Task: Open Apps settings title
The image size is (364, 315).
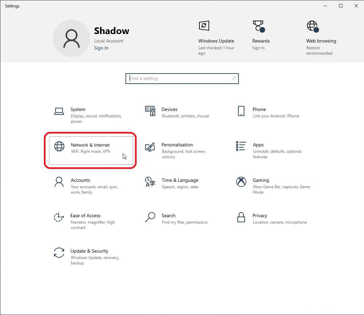Action: pos(258,145)
